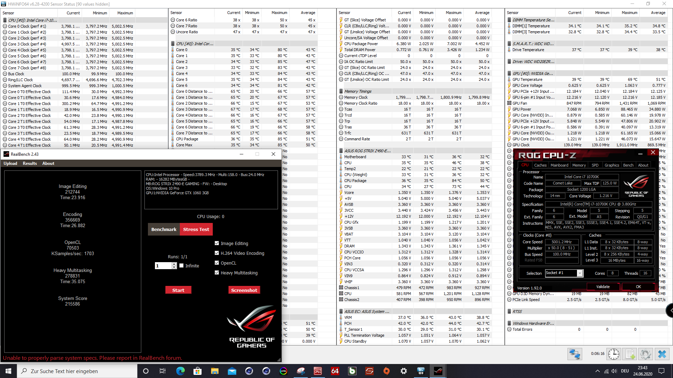Open the AIDA64 taskbar icon
Screen dimensions: 673x378
(335, 371)
